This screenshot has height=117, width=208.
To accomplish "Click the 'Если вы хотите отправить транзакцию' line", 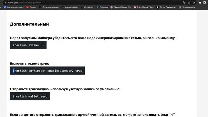I will tap(92, 115).
